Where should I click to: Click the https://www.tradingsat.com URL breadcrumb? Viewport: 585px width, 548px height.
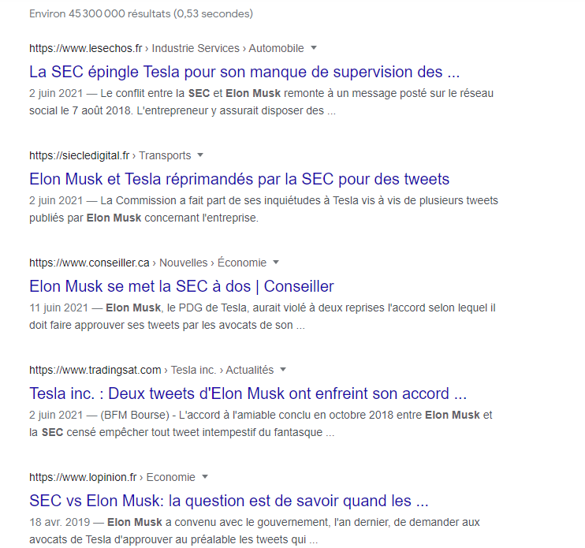(x=95, y=370)
